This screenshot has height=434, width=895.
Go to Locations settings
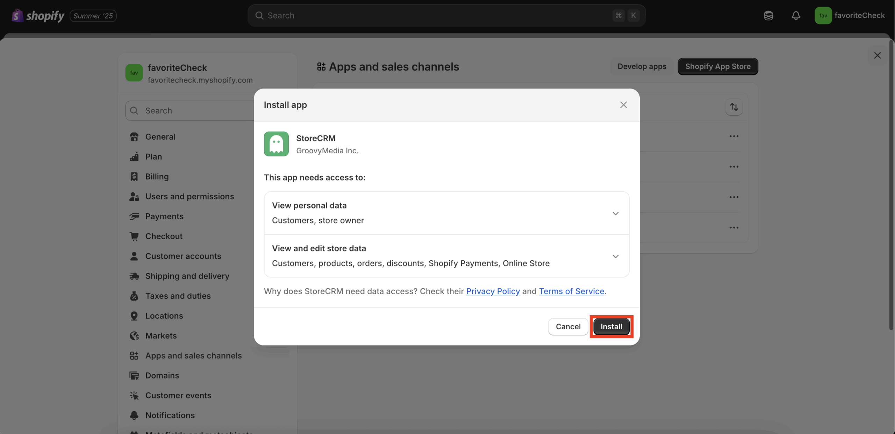(x=164, y=316)
